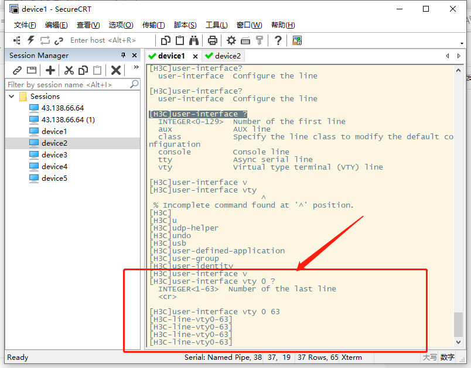Click the 数字 Num Lock status indicator

click(x=448, y=357)
